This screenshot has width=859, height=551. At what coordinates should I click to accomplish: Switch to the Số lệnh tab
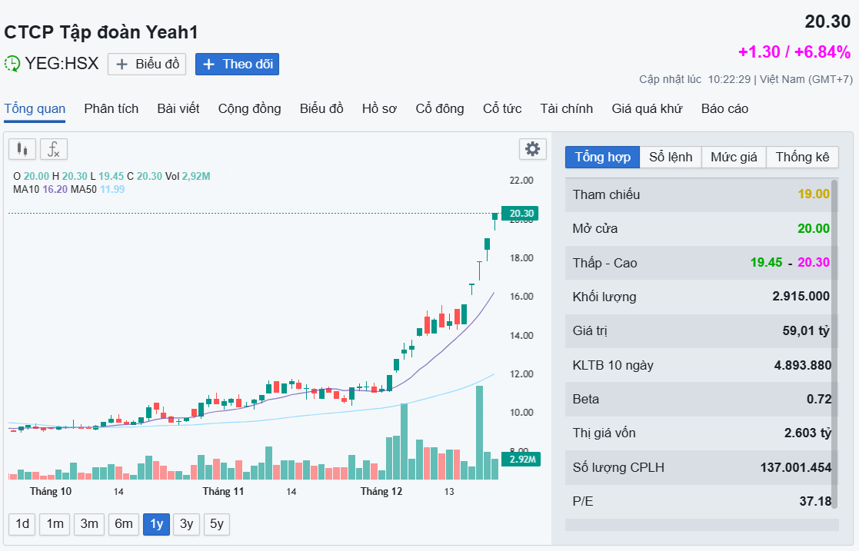tap(671, 158)
